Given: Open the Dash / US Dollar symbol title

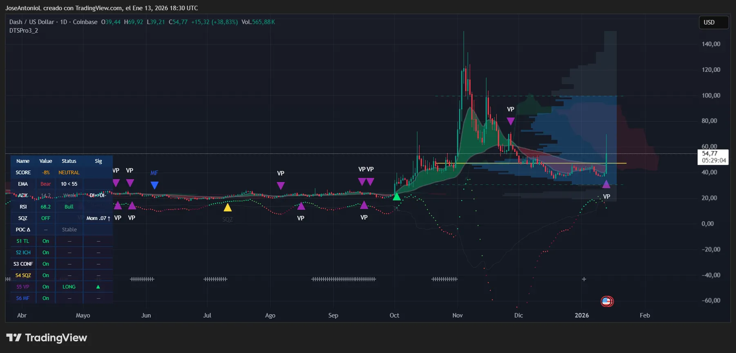Looking at the screenshot, I should (x=32, y=22).
